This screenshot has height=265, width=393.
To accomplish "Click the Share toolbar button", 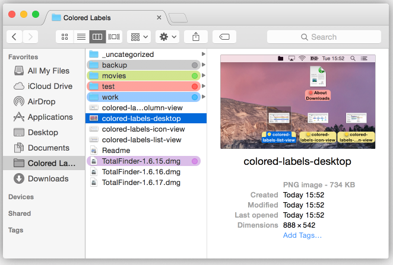I will point(196,37).
